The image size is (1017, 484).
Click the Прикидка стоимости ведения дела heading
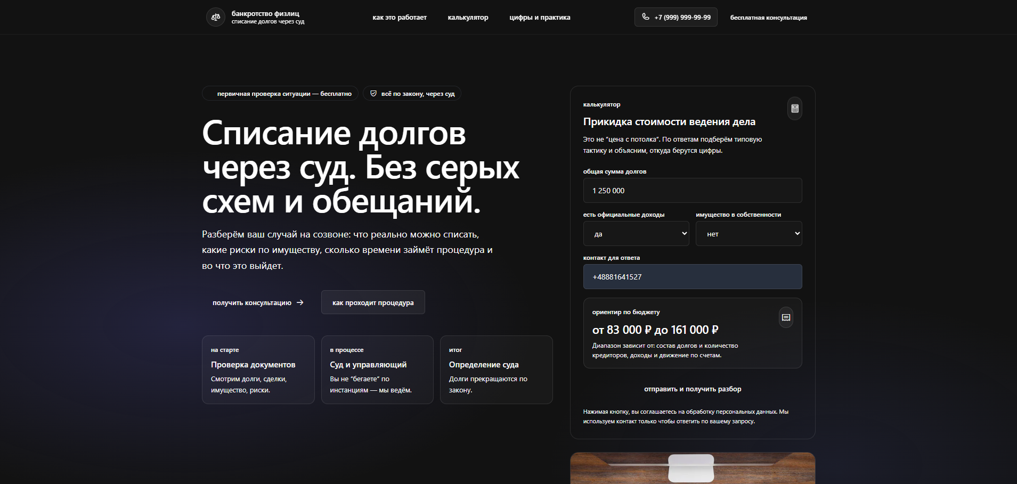pyautogui.click(x=669, y=122)
